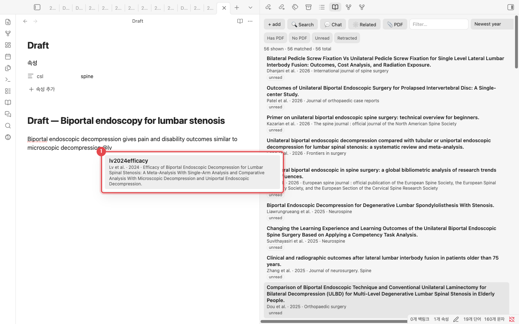Screen dimensions: 519x324
Task: Open the Chat button
Action: point(333,24)
